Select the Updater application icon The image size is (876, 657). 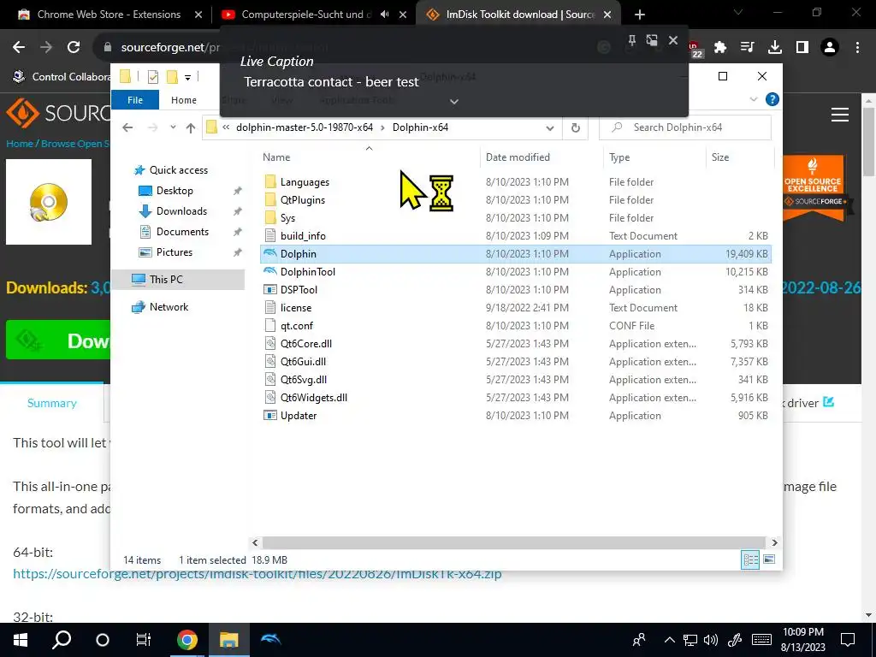[270, 415]
